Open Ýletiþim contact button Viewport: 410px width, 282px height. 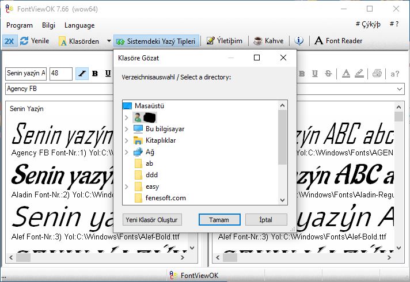coord(225,41)
